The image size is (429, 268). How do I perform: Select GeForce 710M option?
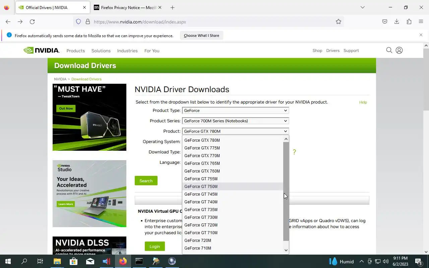[x=233, y=248]
